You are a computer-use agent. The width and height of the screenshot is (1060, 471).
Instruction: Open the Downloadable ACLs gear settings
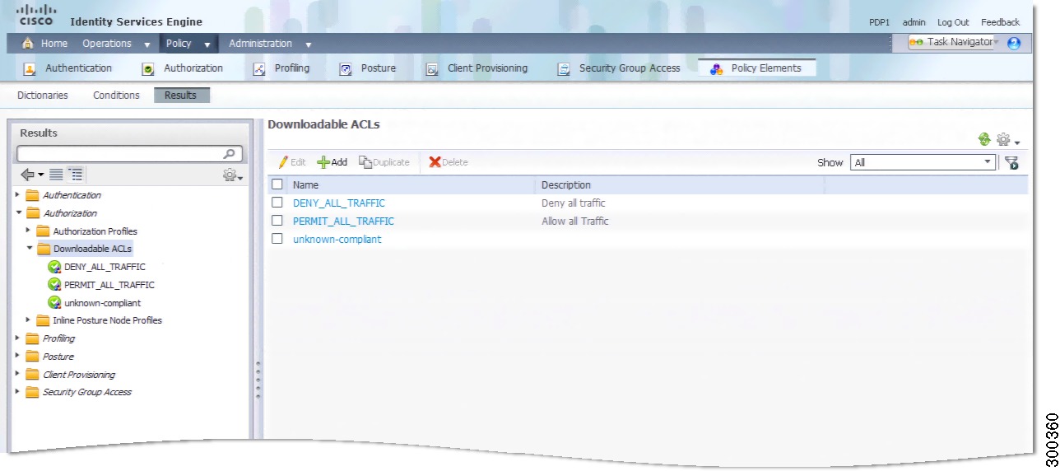[x=1007, y=140]
